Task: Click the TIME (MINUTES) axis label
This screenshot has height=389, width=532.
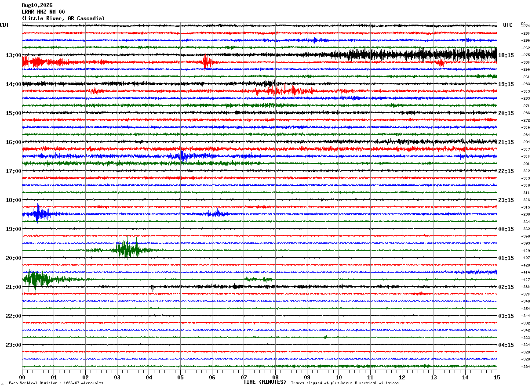Action: pos(265,382)
